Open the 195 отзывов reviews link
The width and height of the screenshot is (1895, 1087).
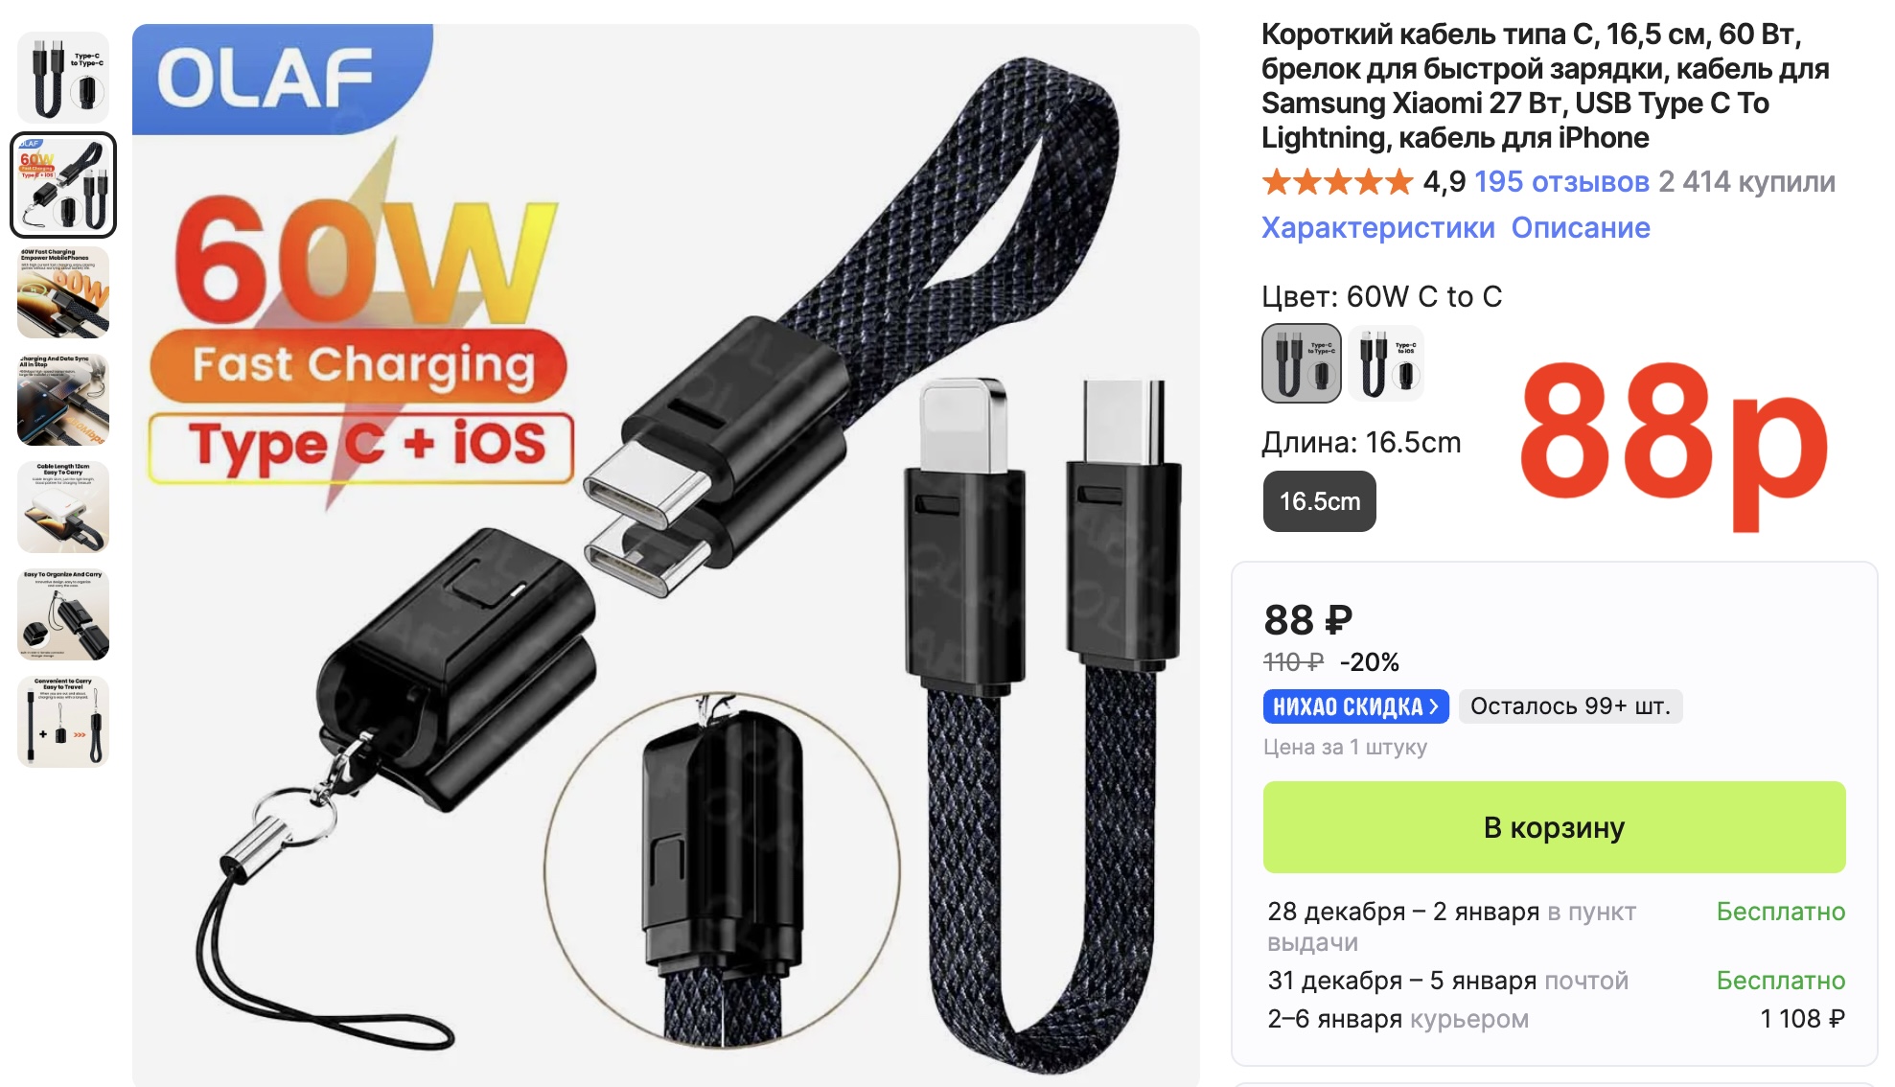(1561, 181)
